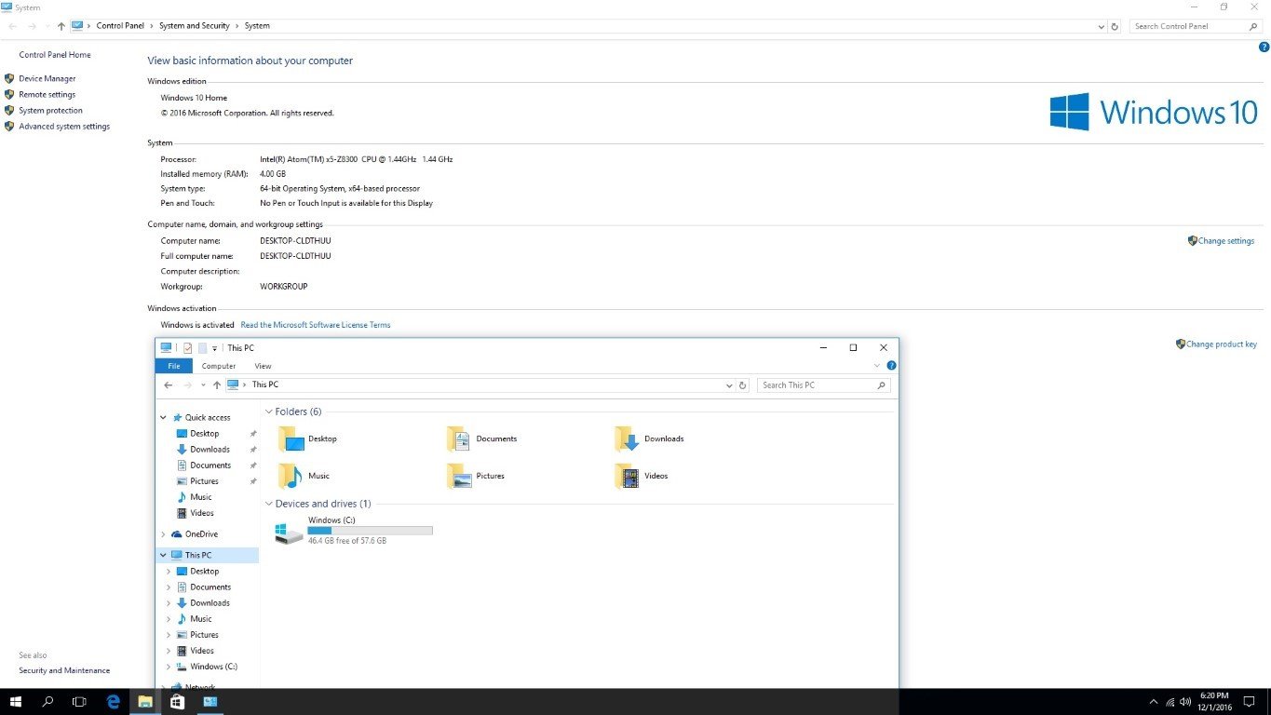Open Windows Start menu
This screenshot has height=715, width=1271.
click(16, 701)
